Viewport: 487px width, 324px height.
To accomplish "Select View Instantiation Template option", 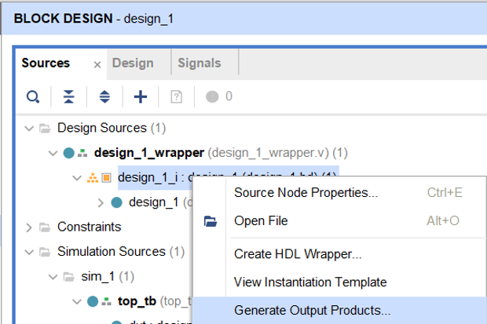I will click(x=310, y=282).
